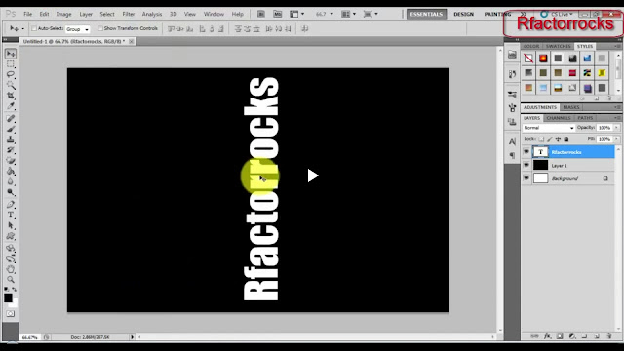The height and width of the screenshot is (351, 624).
Task: Select the Rectangular Marquee tool
Action: pos(11,63)
